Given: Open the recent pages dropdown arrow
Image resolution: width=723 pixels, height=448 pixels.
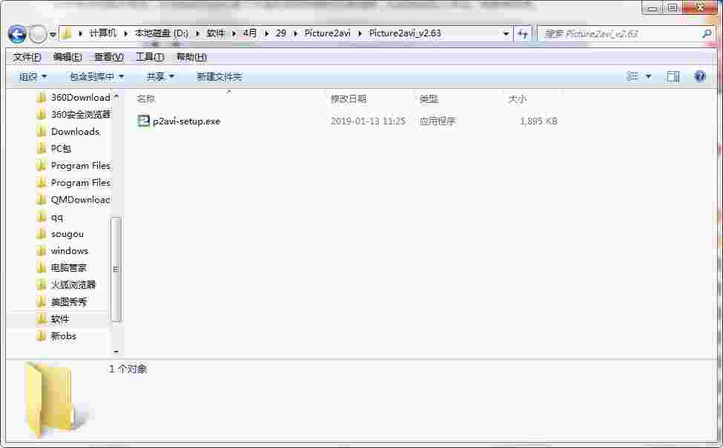Looking at the screenshot, I should [53, 35].
